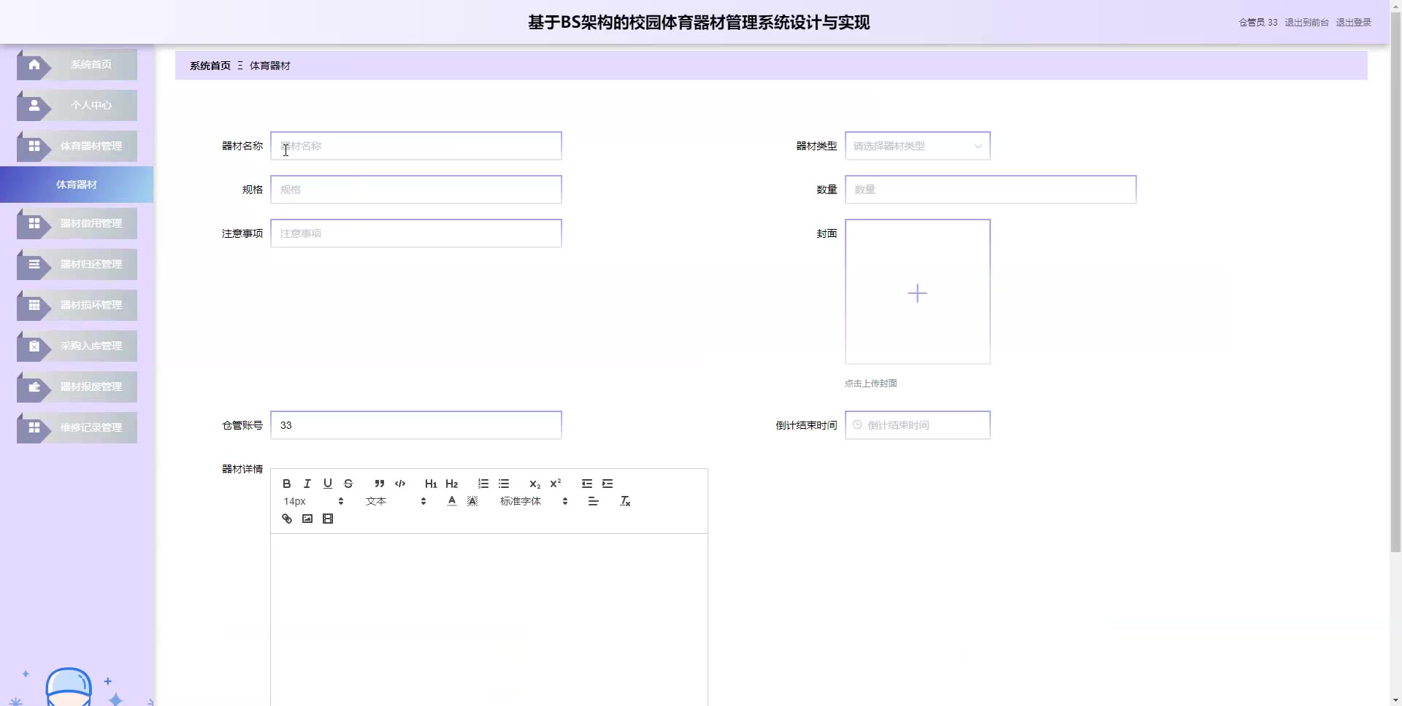Screen dimensions: 1402x706
Task: Open 系统首页 in the sidebar
Action: (77, 64)
